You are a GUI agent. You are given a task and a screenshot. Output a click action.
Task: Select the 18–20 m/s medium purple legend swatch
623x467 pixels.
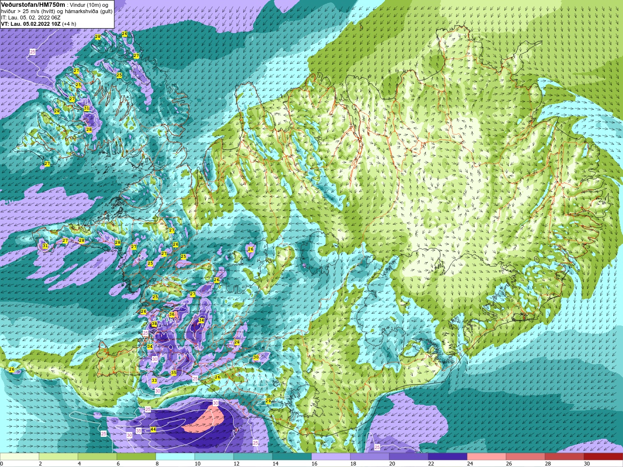click(x=370, y=456)
